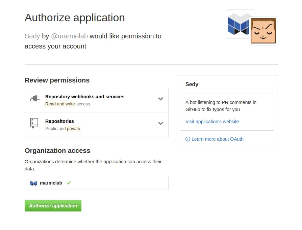Click the green Authorize application button

tap(53, 206)
